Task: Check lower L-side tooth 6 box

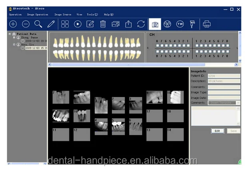Action: 219,51
